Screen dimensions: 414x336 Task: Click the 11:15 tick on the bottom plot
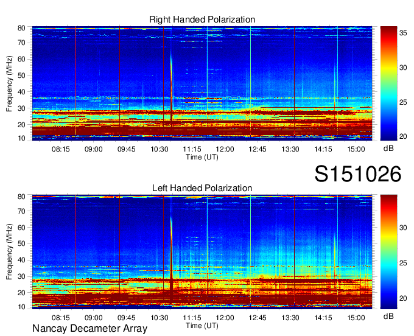click(x=192, y=318)
